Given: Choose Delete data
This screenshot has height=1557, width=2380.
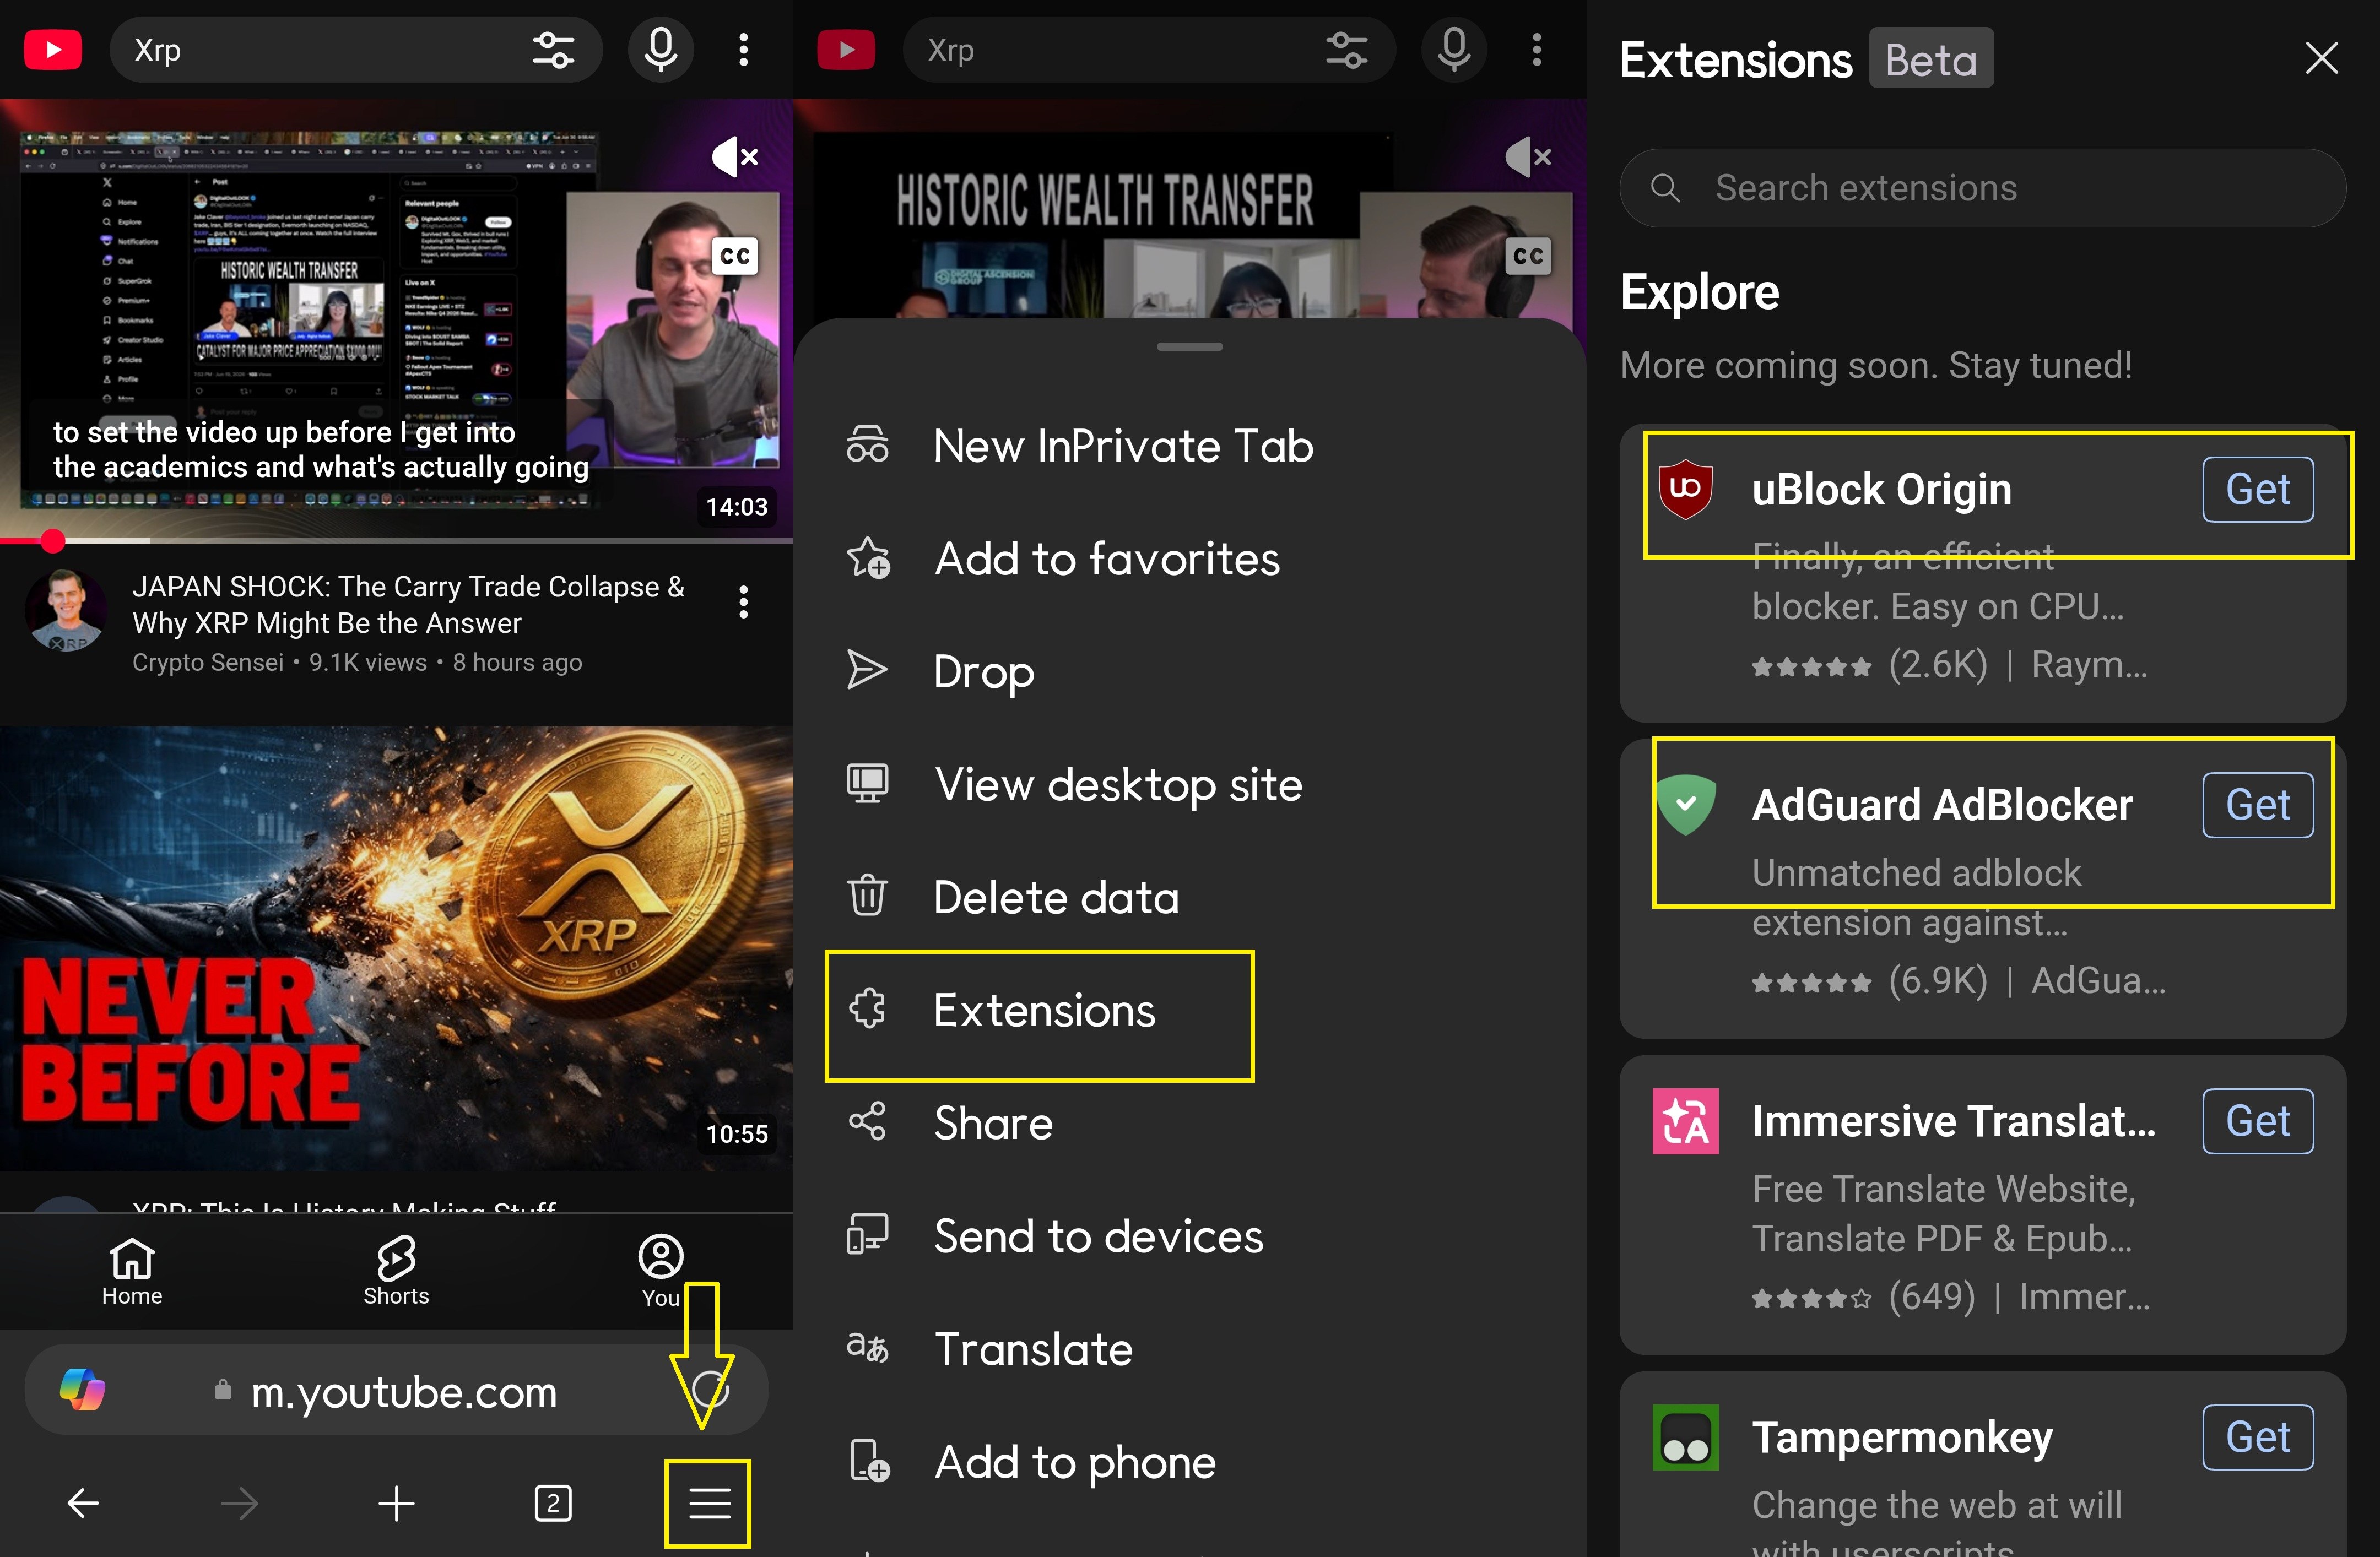Looking at the screenshot, I should (1190, 897).
